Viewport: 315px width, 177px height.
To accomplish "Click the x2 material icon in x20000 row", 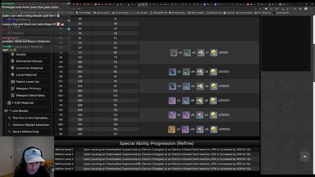I will (x=172, y=100).
